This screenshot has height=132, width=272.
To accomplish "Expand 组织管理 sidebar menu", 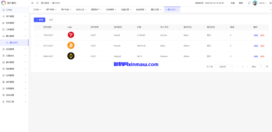I will pos(14,82).
